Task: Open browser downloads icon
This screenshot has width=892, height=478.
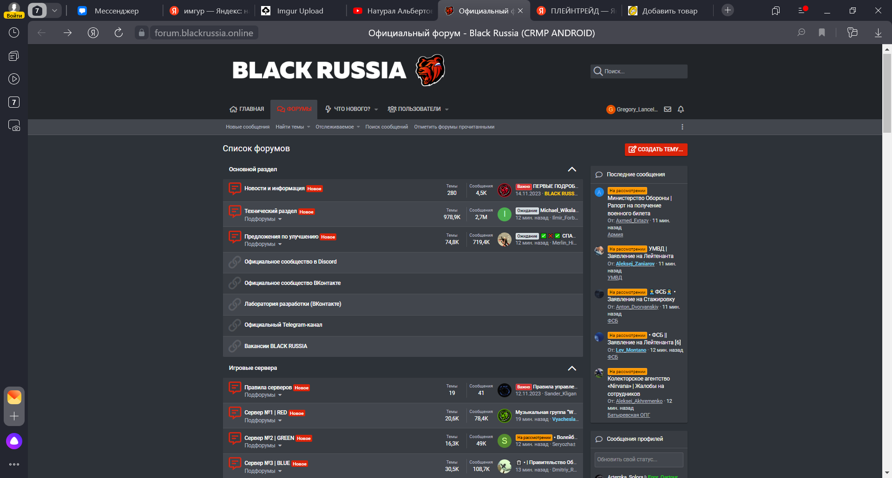Action: click(x=878, y=32)
